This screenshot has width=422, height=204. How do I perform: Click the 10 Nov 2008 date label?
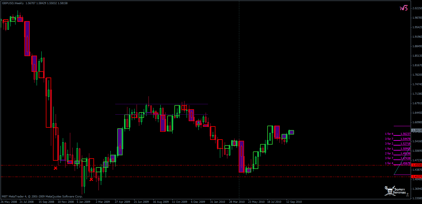click(66, 202)
